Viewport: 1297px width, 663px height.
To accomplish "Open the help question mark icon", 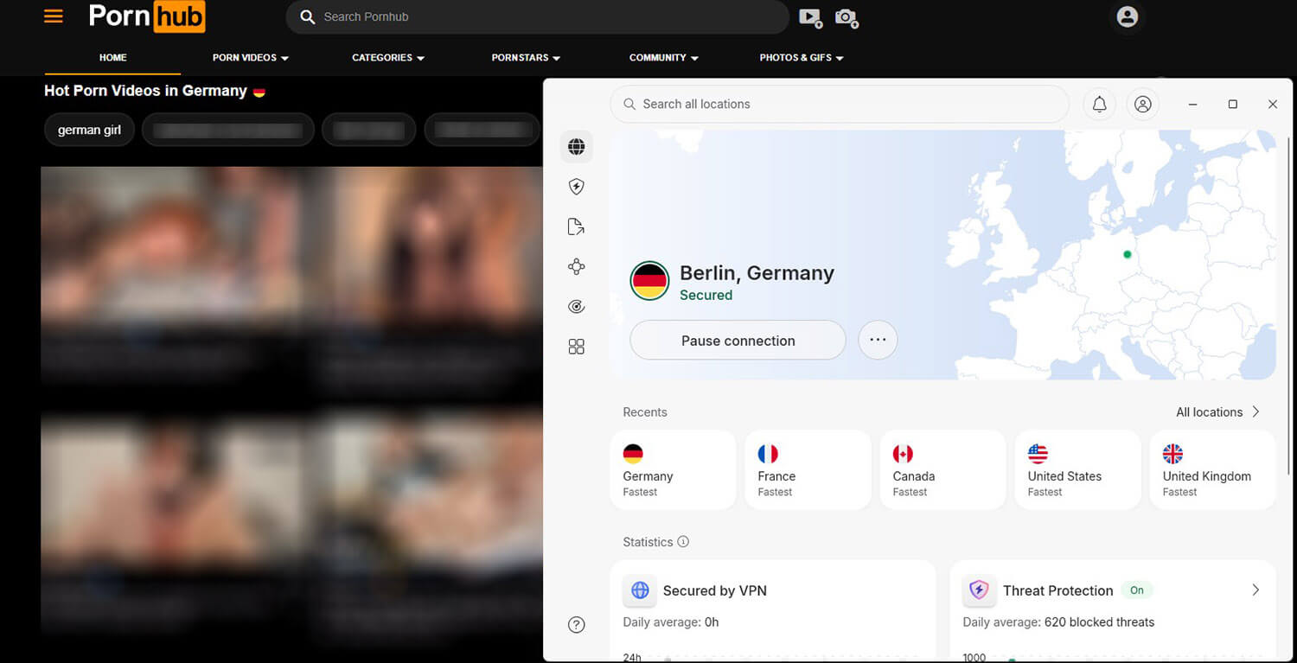I will 577,624.
